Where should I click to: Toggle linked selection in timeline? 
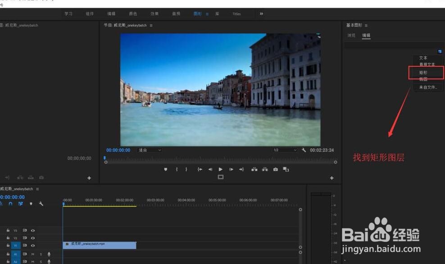[20, 204]
